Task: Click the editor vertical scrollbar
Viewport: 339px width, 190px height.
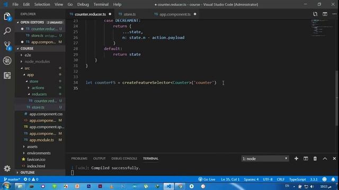Action: [337, 98]
